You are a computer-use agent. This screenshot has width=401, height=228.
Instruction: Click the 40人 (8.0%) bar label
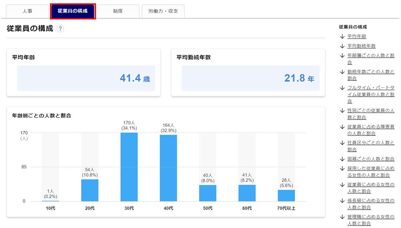click(x=208, y=178)
